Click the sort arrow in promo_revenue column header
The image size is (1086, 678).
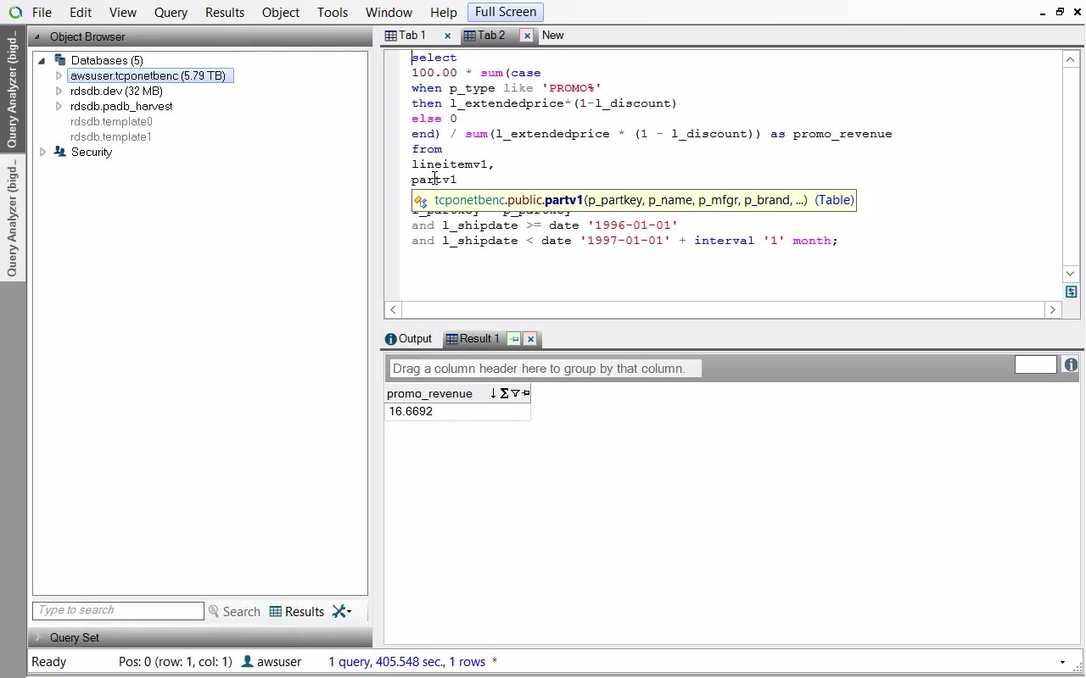coord(493,393)
